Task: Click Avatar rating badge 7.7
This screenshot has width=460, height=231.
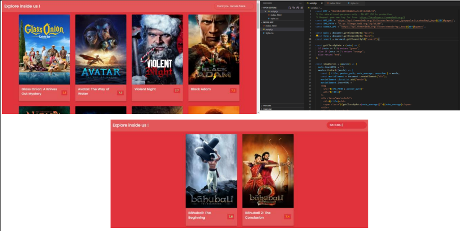Action: 120,93
